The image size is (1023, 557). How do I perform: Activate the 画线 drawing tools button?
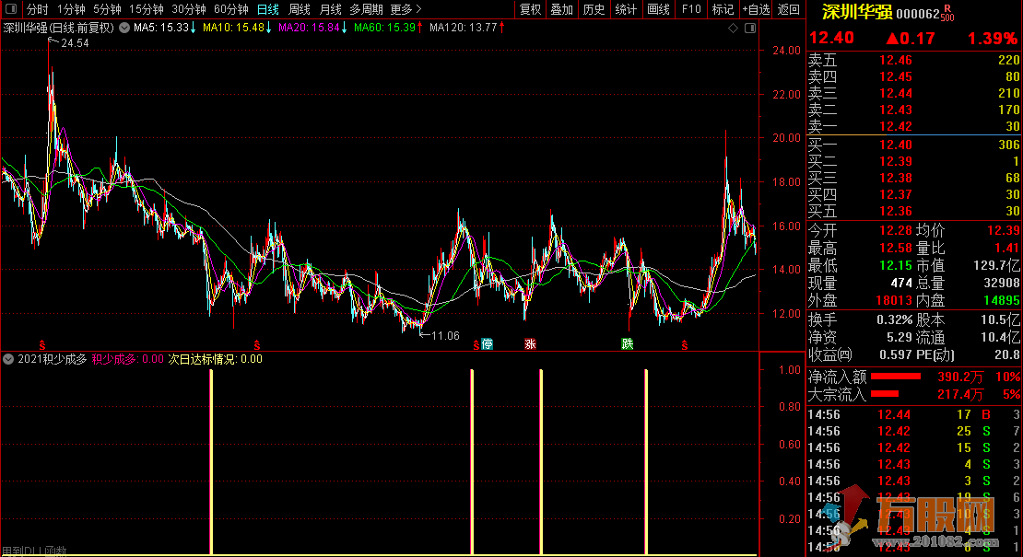pos(658,9)
